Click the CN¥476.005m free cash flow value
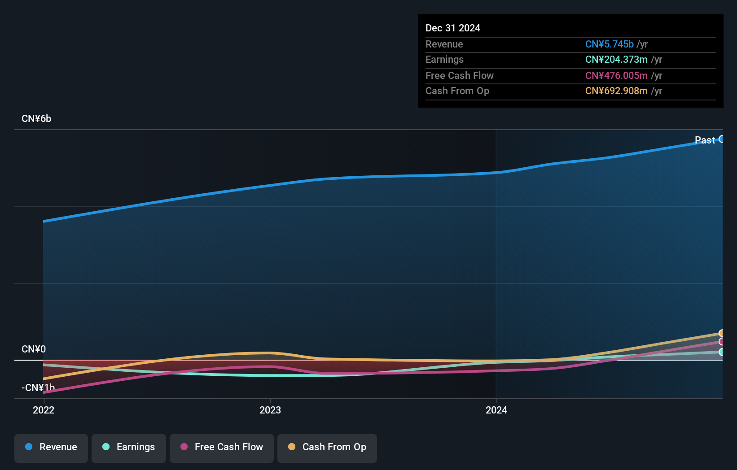This screenshot has width=737, height=470. 616,75
